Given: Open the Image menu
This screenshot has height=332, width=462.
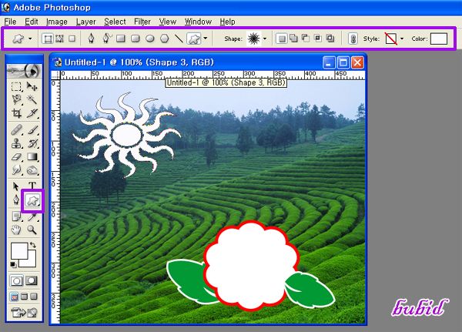Looking at the screenshot, I should [x=56, y=22].
